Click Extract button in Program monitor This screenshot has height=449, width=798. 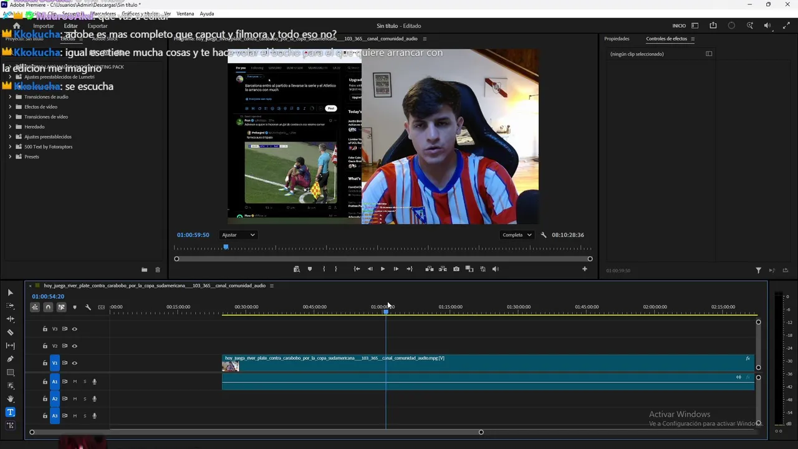click(x=443, y=269)
